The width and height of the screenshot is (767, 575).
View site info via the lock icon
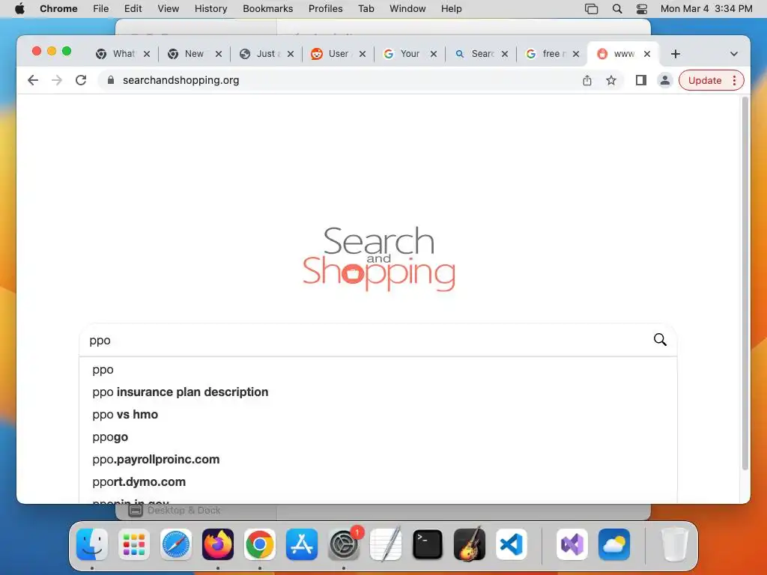click(x=111, y=80)
